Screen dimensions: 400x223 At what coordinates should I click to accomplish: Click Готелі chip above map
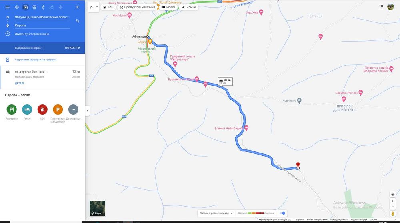tap(168, 7)
